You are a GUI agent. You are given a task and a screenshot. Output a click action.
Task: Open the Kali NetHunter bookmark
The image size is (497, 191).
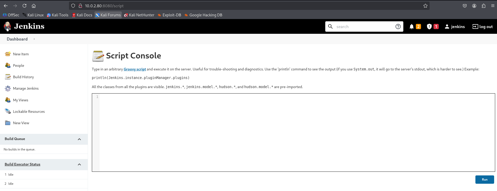pyautogui.click(x=139, y=15)
